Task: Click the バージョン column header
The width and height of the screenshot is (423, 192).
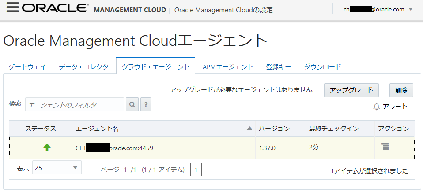Action: pos(274,129)
